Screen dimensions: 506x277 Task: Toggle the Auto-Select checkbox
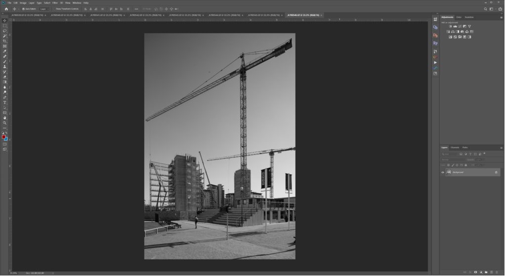tap(24, 9)
